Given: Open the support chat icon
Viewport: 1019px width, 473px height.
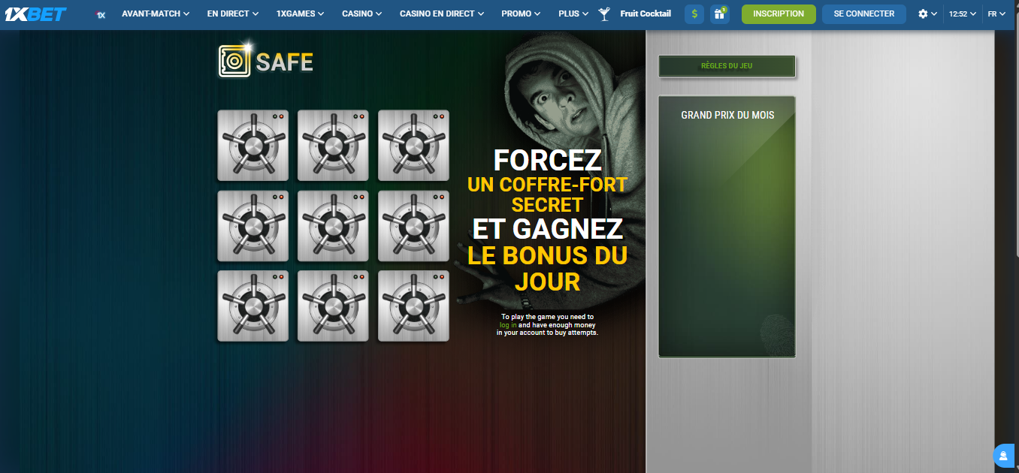Looking at the screenshot, I should (x=1003, y=456).
